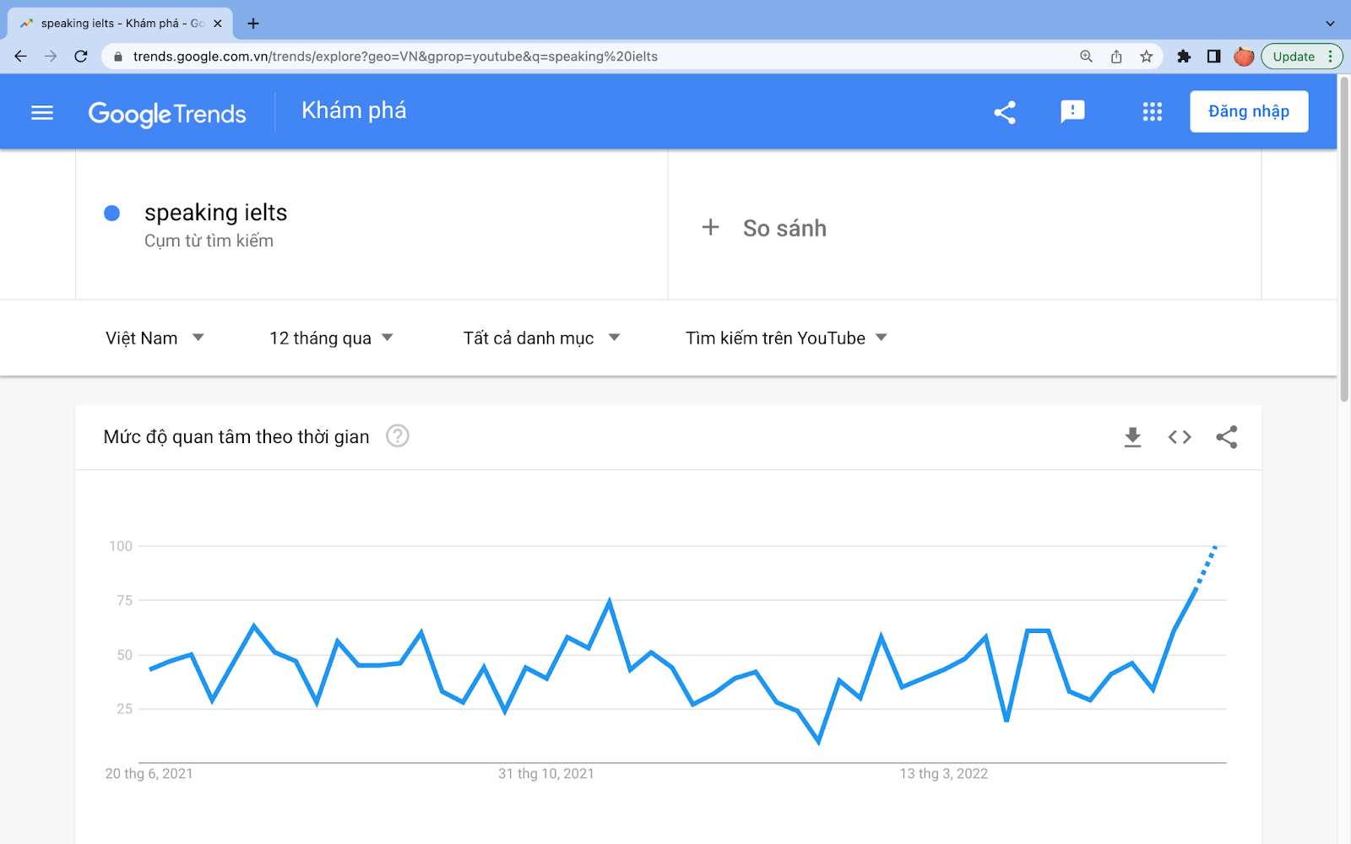Go forward in browser history
The width and height of the screenshot is (1351, 844).
pyautogui.click(x=51, y=57)
